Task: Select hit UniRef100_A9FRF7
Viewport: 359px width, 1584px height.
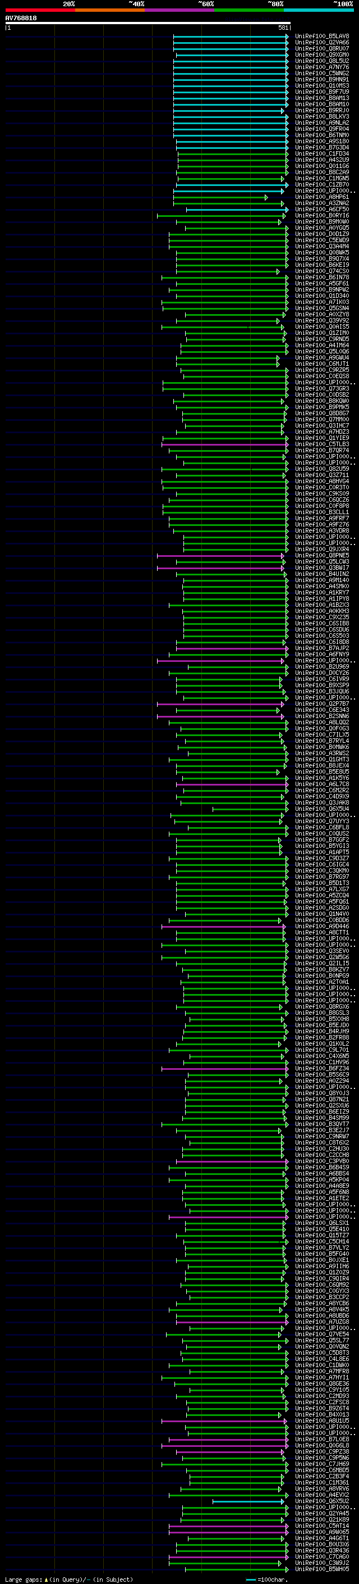Action: (x=321, y=519)
